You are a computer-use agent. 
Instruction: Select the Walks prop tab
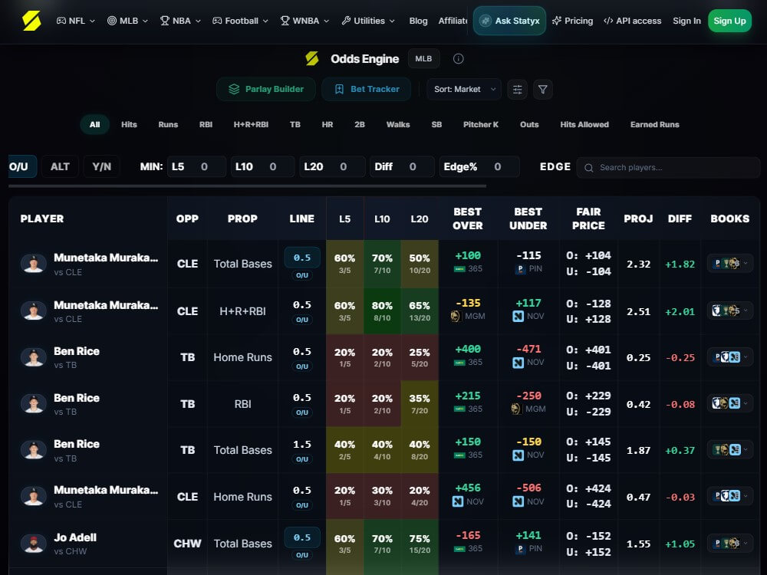tap(398, 125)
